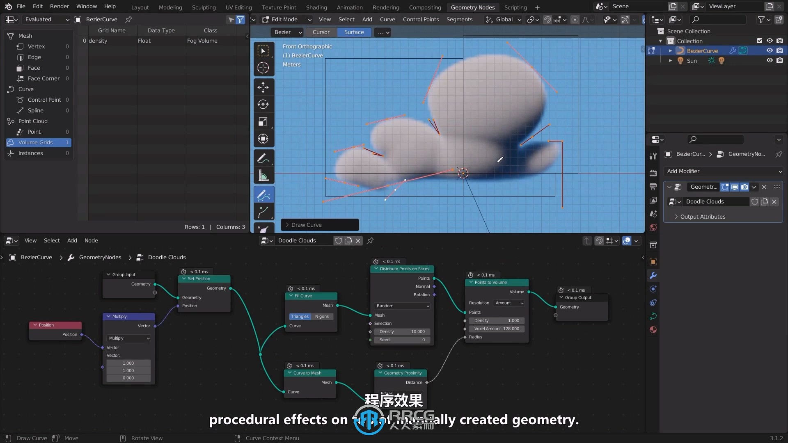Select the Annotate tool
788x443 pixels.
click(263, 158)
